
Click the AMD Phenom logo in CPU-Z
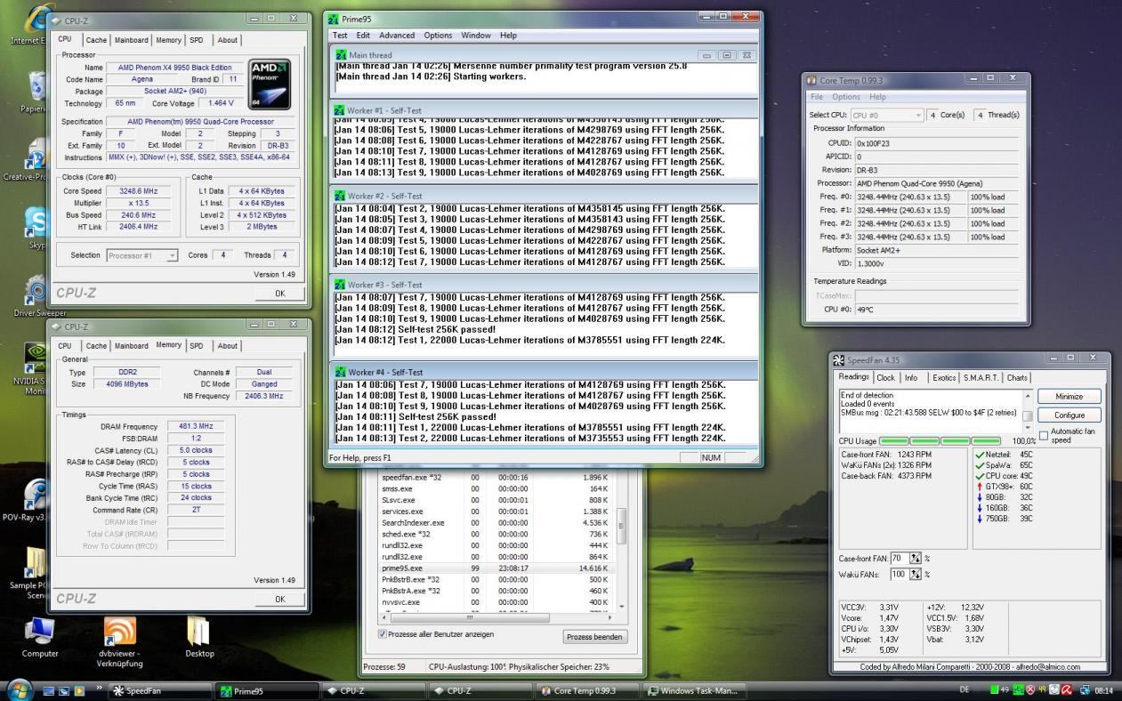tap(269, 84)
